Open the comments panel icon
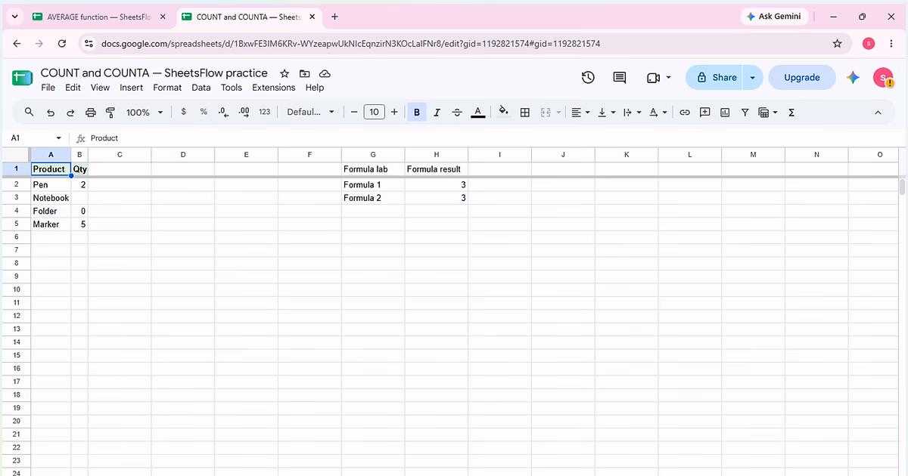Viewport: 908px width, 476px height. coord(620,77)
